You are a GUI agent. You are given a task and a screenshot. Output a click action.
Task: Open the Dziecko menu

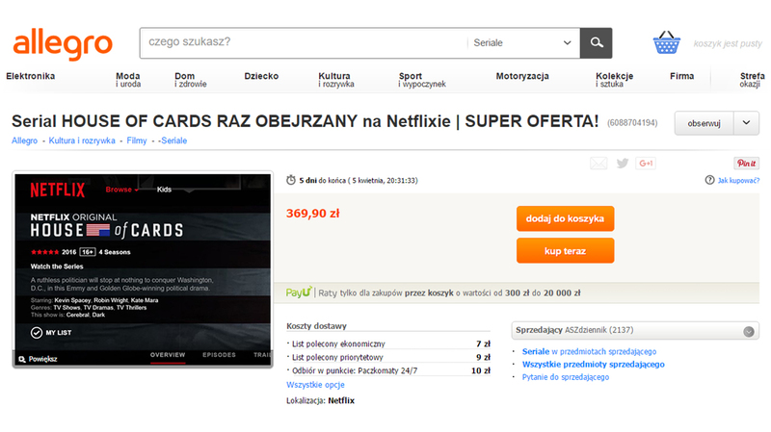[261, 76]
